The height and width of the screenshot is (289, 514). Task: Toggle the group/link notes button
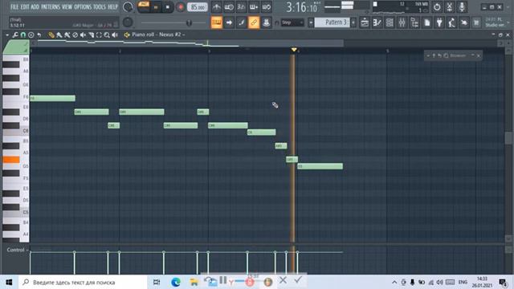254,22
